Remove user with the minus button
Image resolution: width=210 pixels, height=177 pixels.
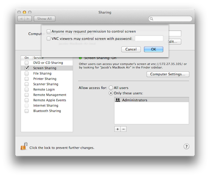(x=124, y=129)
